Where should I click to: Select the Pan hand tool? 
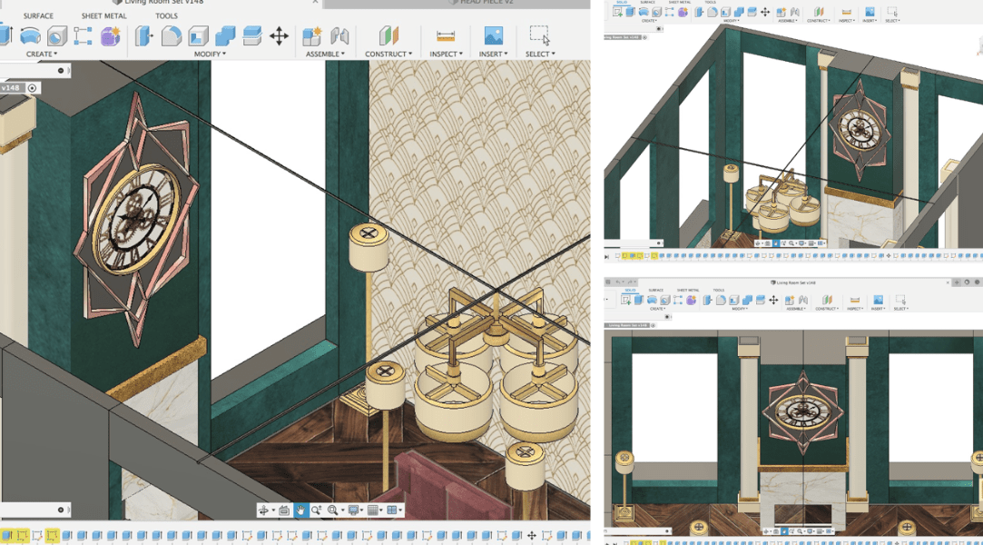click(x=300, y=510)
